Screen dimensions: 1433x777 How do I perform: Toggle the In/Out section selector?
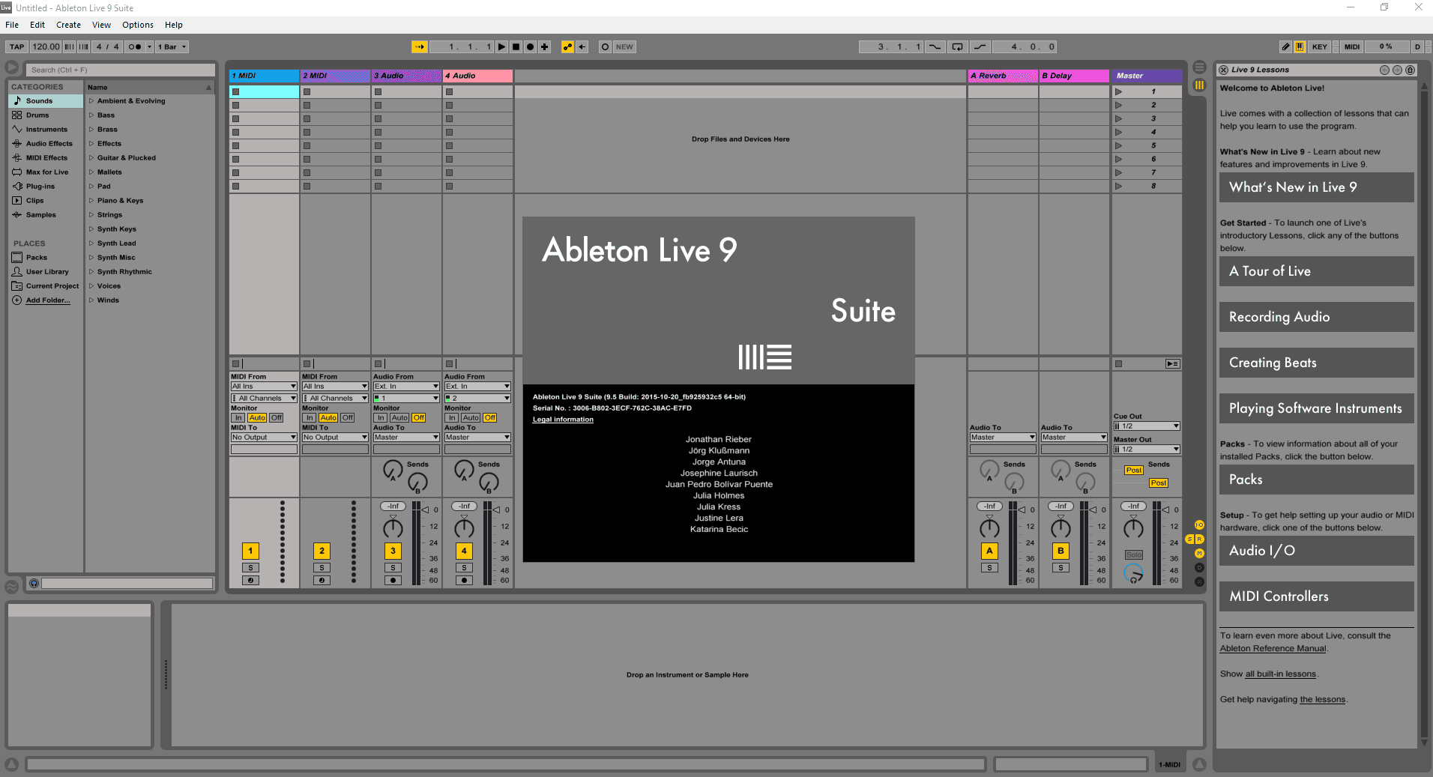(1199, 525)
